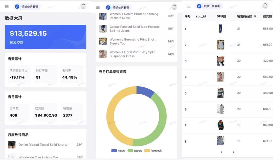This screenshot has height=160, width=273.
Task: Click 序号 column header
Action: [x=188, y=16]
